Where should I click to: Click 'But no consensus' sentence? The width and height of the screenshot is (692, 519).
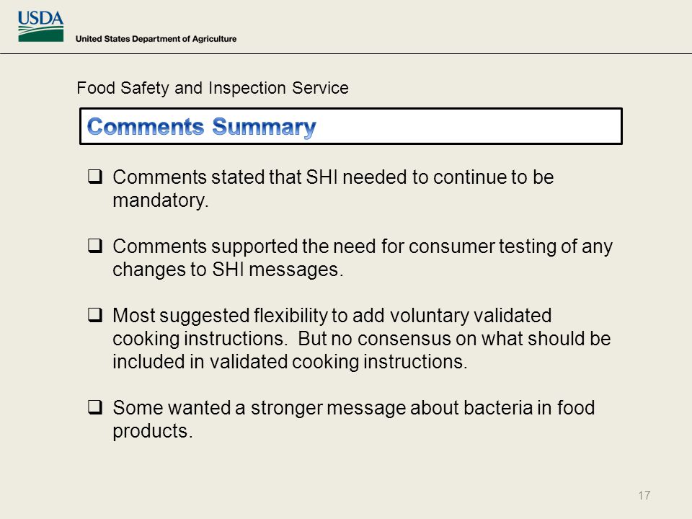point(454,339)
